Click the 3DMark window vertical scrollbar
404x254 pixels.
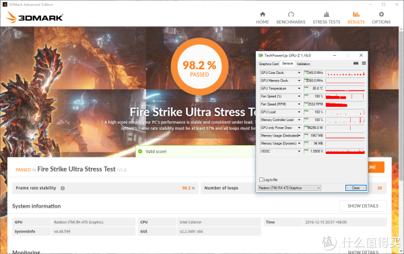[x=401, y=103]
